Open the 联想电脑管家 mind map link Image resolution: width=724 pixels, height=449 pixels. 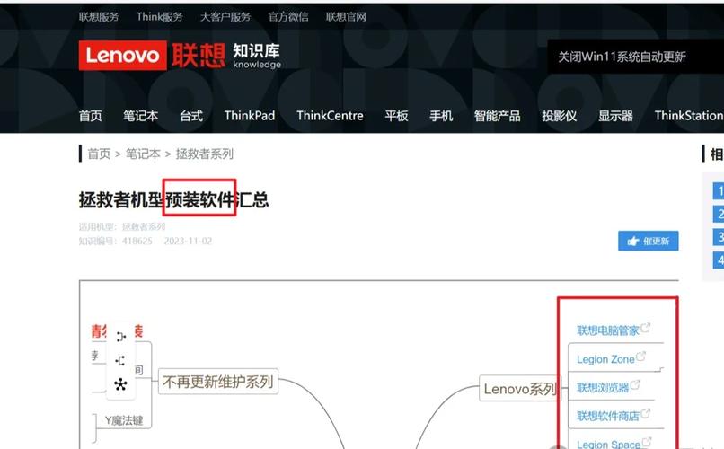pos(607,330)
